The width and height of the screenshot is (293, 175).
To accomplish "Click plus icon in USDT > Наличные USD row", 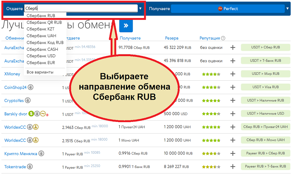I will pos(233,114).
